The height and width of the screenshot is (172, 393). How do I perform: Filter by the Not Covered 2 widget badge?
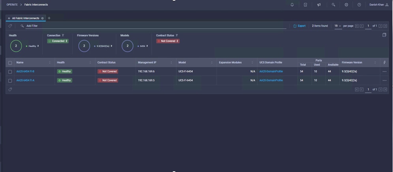[x=168, y=41]
